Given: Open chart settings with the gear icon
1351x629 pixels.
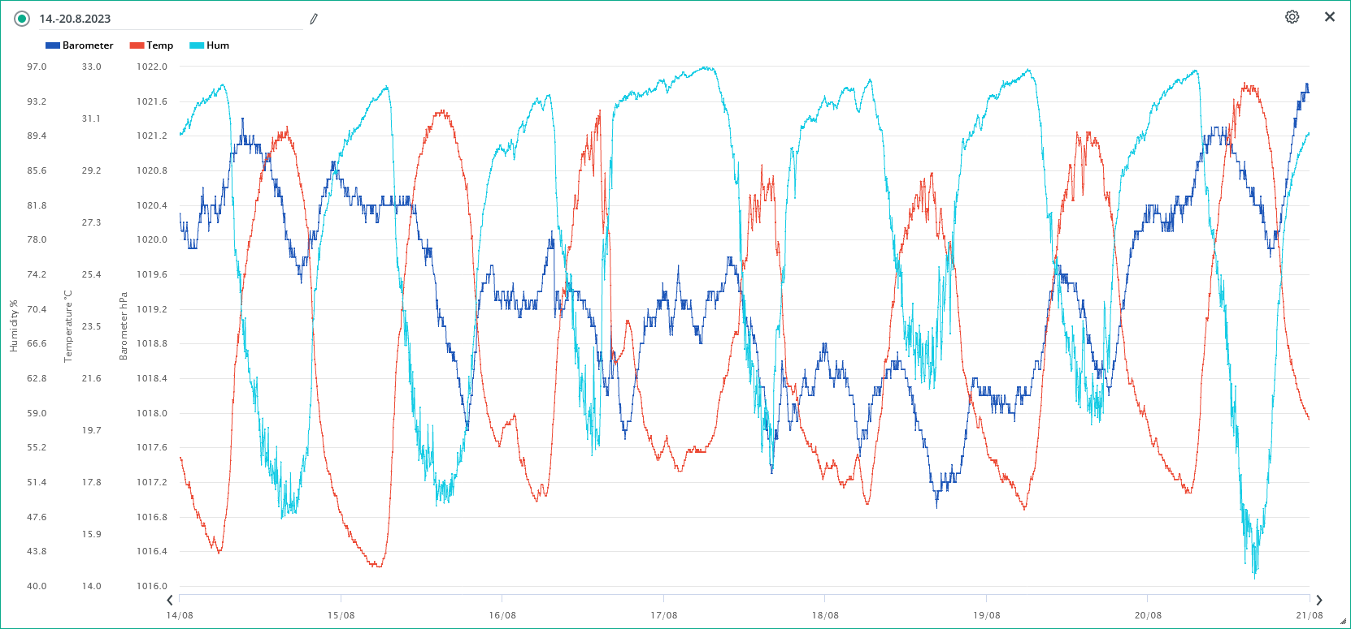Looking at the screenshot, I should (x=1292, y=17).
